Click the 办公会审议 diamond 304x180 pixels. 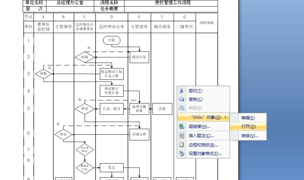point(85,149)
